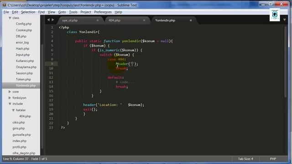This screenshot has width=292, height=164.
Task: Expand the fonksiyon folder
Action: [10, 98]
